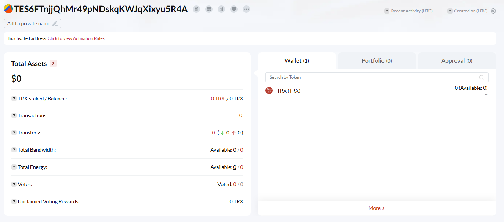504x222 pixels.
Task: Open Click to view Activation Rules link
Action: [76, 38]
